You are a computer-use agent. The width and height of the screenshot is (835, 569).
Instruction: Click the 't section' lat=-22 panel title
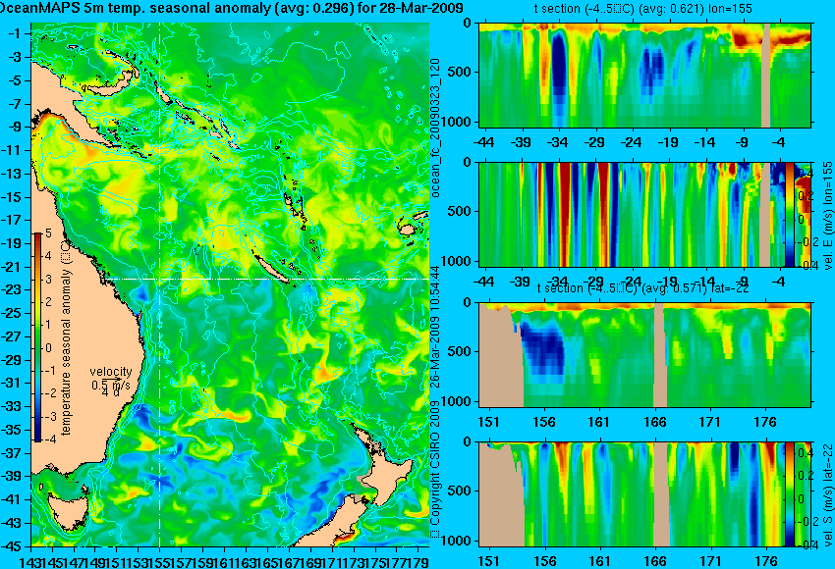[x=643, y=288]
